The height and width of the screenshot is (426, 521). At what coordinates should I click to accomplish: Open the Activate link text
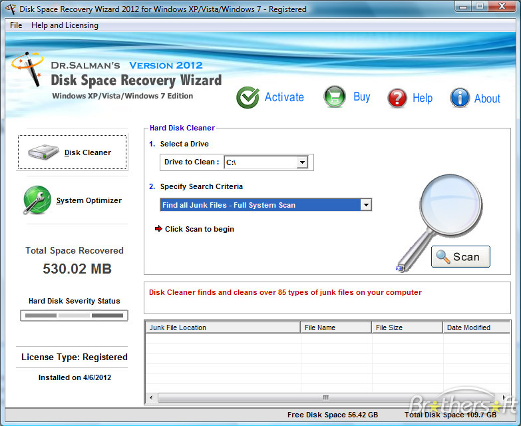pos(284,97)
